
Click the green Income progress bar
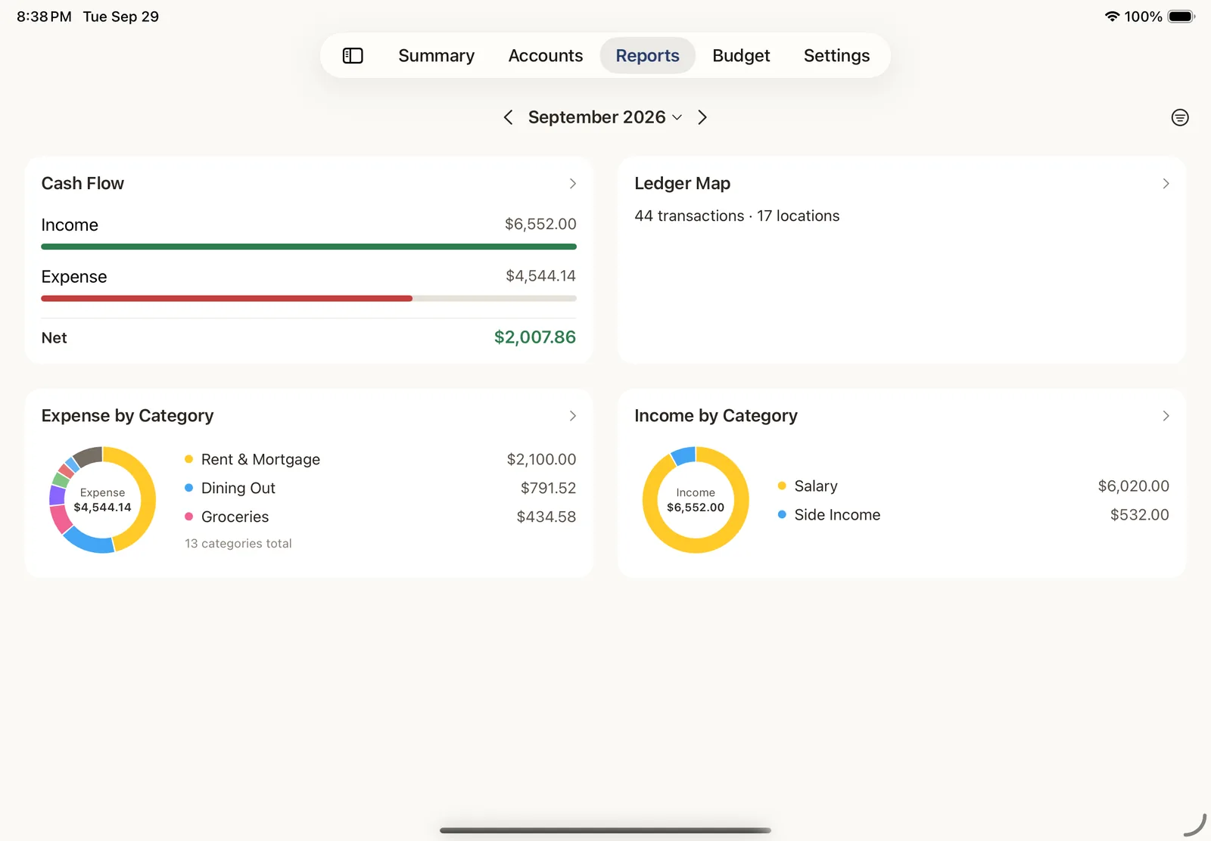pyautogui.click(x=309, y=247)
